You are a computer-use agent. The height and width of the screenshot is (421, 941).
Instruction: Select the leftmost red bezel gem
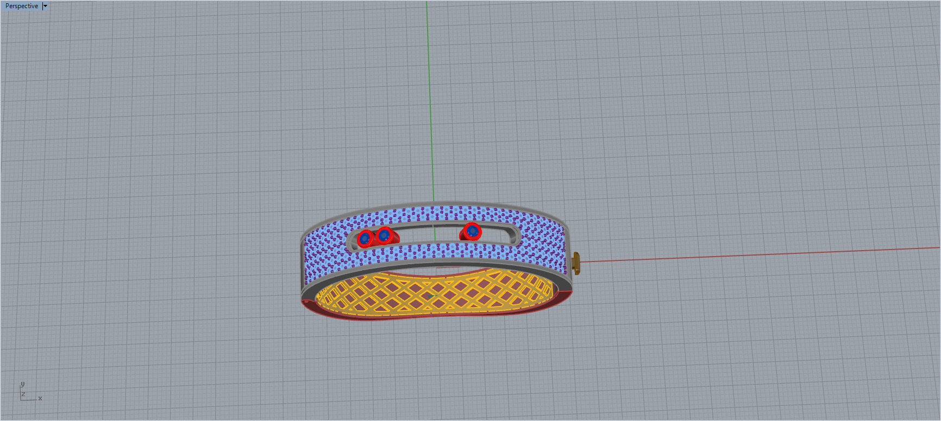365,239
